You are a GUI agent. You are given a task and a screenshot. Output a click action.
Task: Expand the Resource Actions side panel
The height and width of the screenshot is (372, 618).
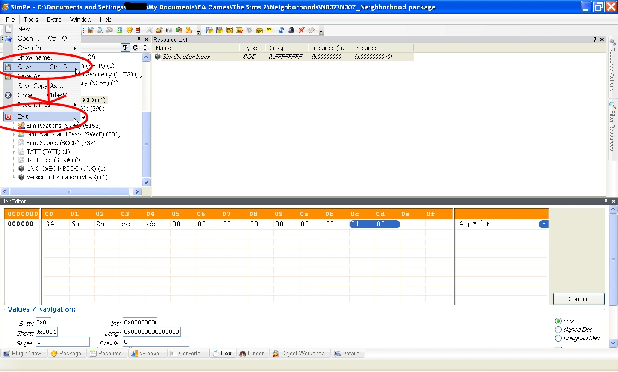(x=612, y=66)
